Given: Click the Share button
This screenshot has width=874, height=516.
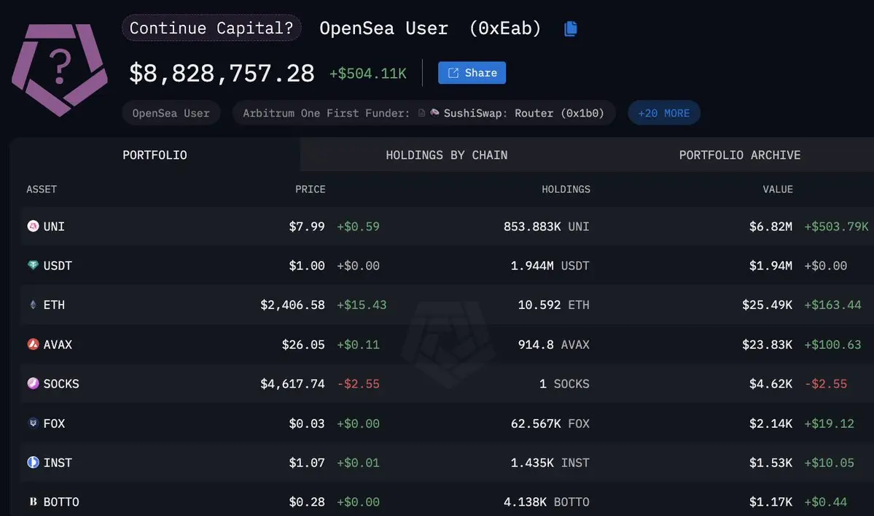Looking at the screenshot, I should coord(472,73).
